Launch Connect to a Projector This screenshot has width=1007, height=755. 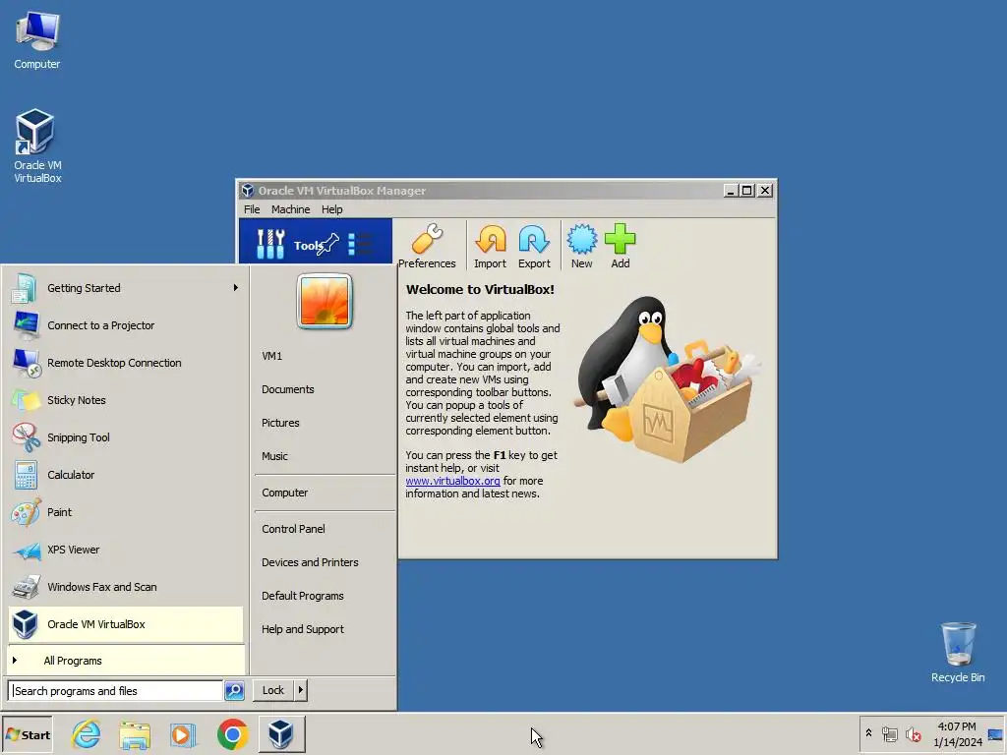pos(125,325)
